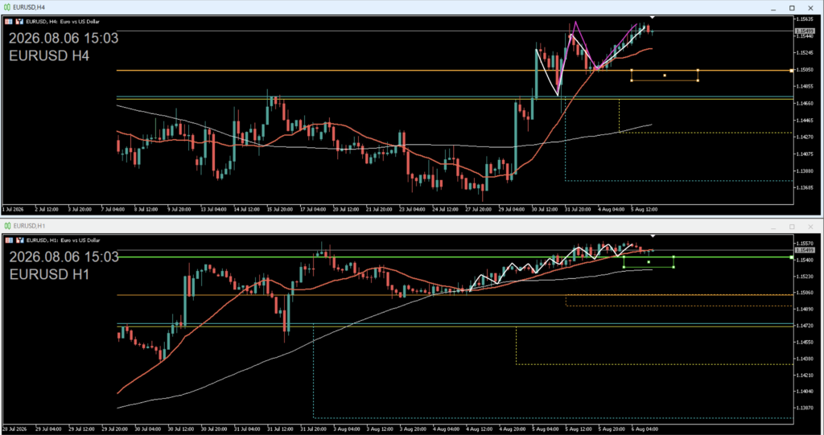
Task: Select the chart shift triangle on H4 chart
Action: (652, 18)
